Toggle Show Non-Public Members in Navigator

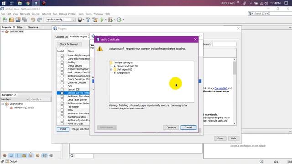click(24, 155)
